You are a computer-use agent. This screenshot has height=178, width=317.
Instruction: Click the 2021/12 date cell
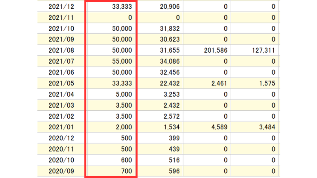61,6
